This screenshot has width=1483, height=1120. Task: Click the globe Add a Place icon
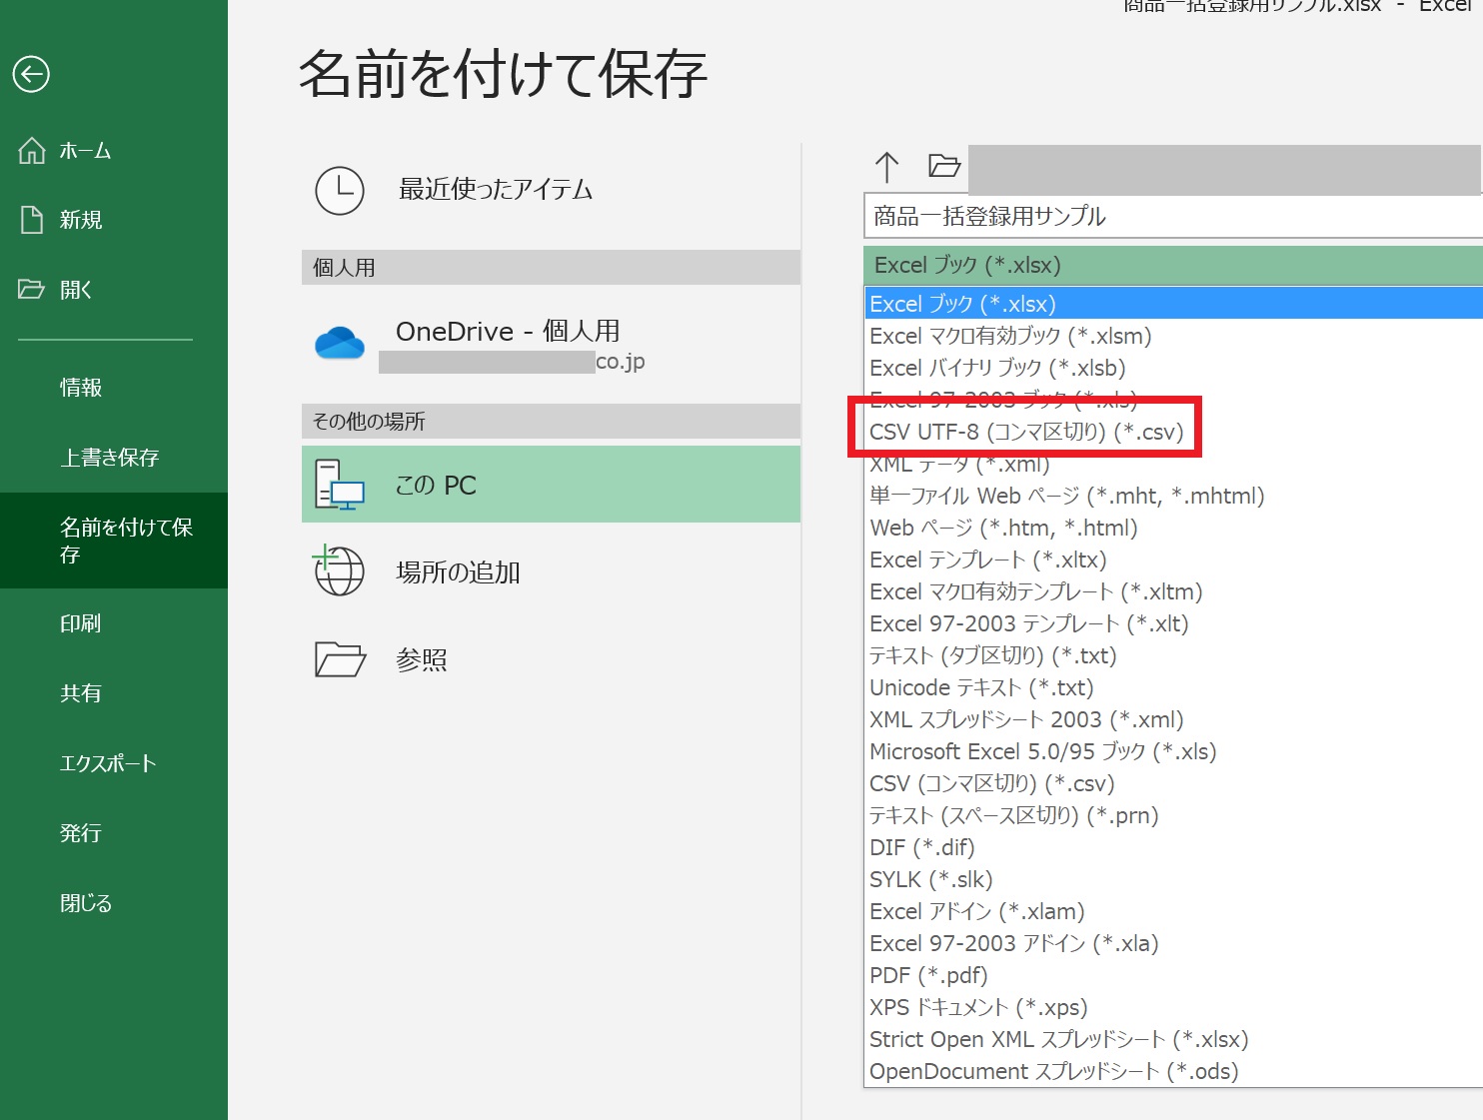(x=339, y=571)
